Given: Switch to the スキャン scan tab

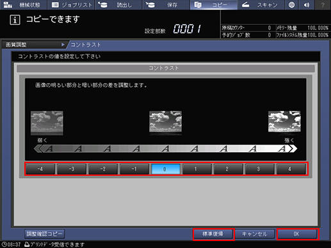Looking at the screenshot, I should (x=261, y=4).
